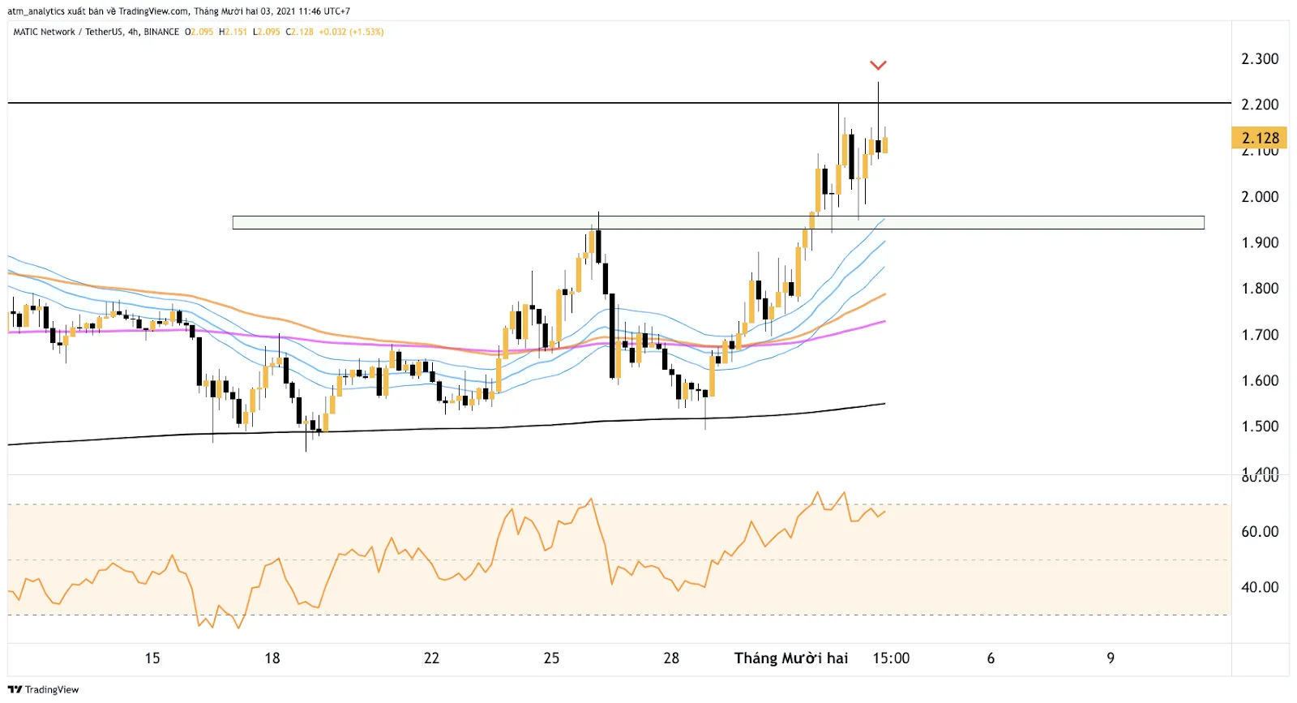Image resolution: width=1297 pixels, height=703 pixels.
Task: Click the atm_analytics publication header text
Action: tap(179, 11)
